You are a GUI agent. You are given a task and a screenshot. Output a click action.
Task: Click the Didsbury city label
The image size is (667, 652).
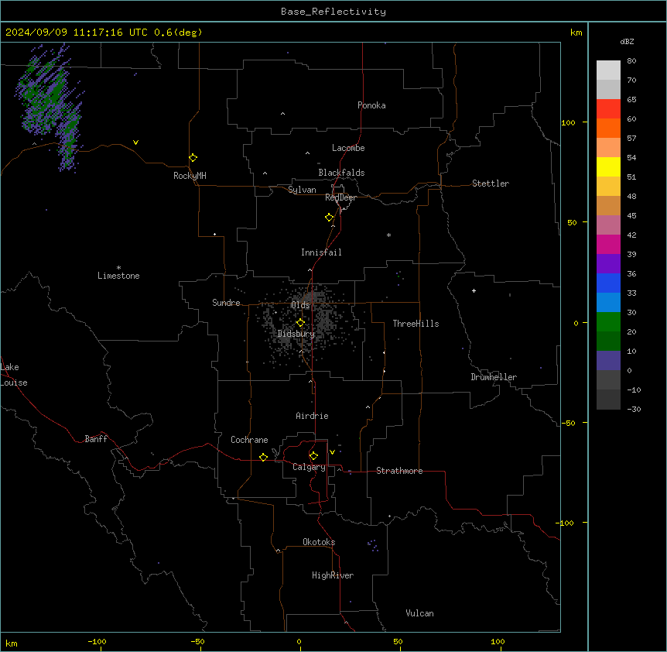[x=296, y=334]
